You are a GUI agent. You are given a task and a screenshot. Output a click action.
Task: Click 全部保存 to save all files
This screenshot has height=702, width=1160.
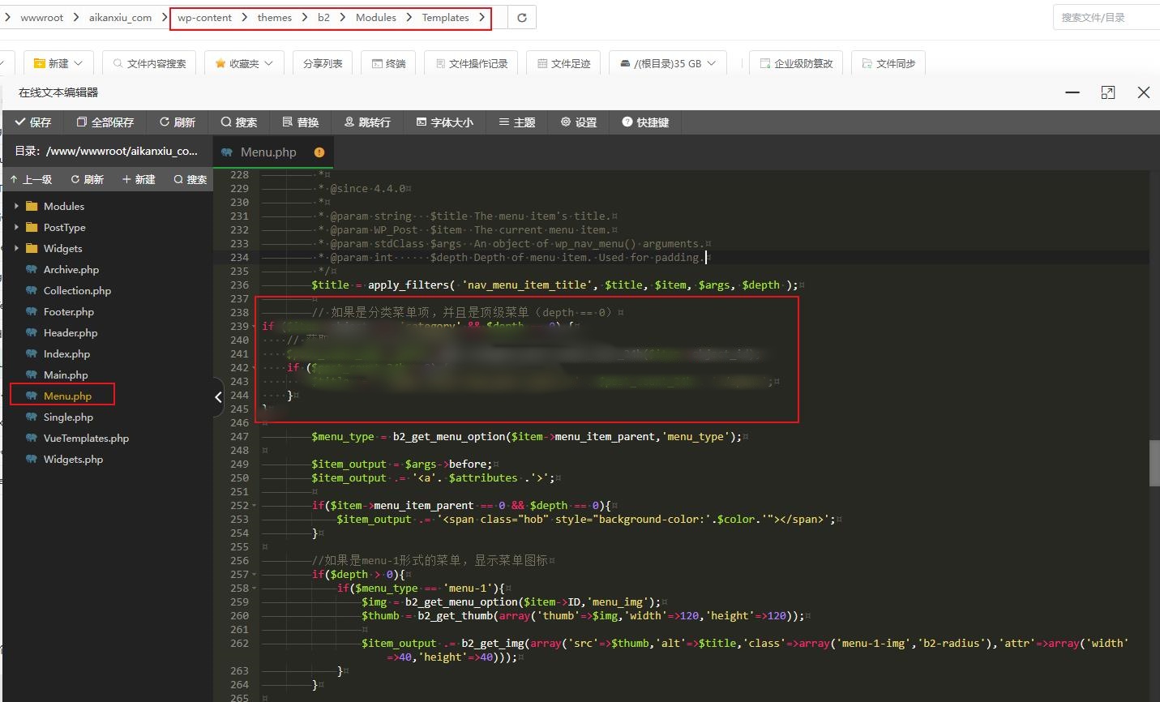(x=105, y=122)
